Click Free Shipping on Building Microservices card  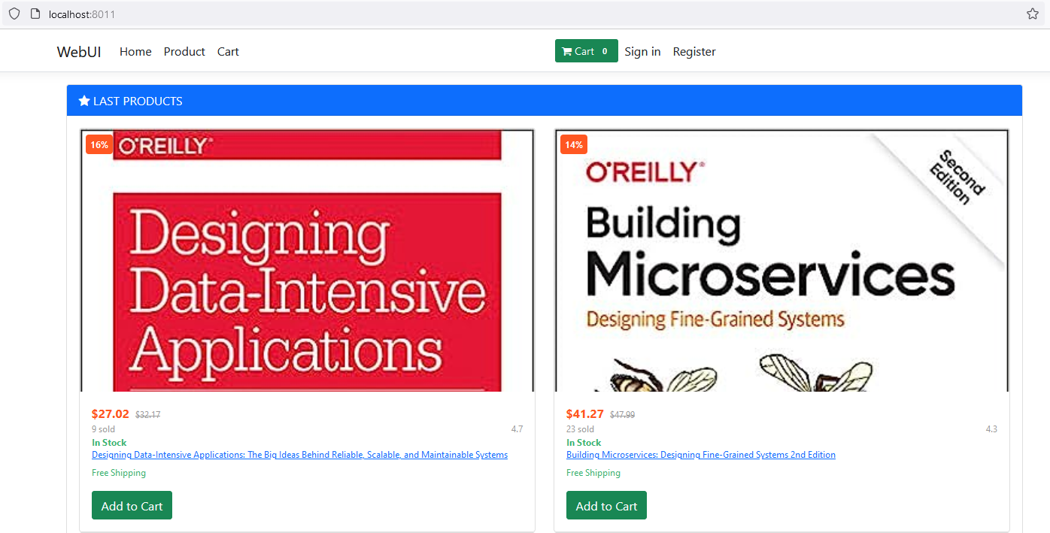593,473
